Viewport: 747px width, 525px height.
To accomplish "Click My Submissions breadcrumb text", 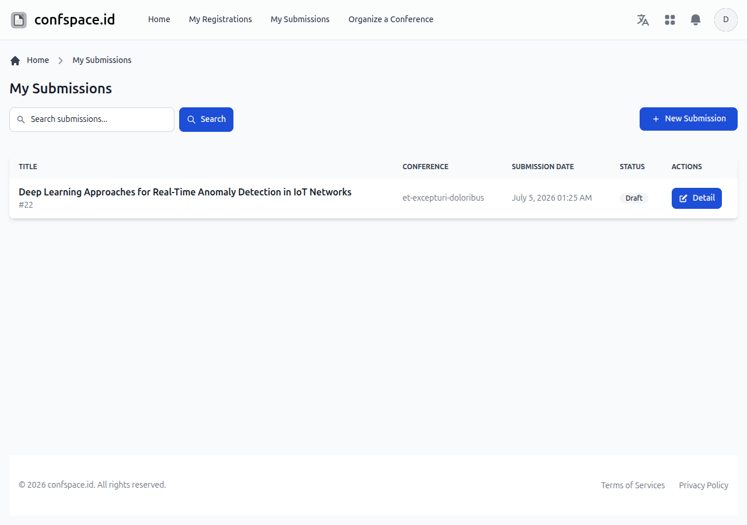I will coord(102,60).
